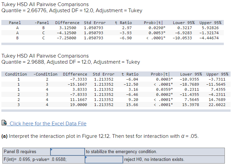Click question (a) interaction plot instruction text
Screen dimensions: 235x168
pos(100,136)
